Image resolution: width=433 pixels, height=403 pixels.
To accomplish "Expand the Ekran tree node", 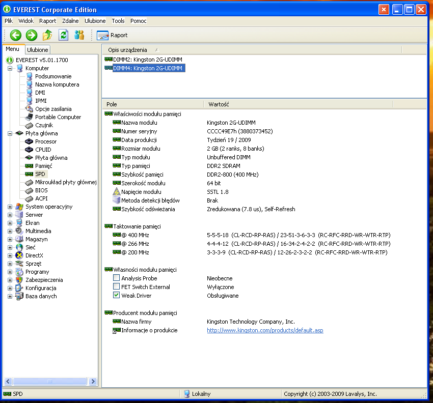I will (10, 223).
